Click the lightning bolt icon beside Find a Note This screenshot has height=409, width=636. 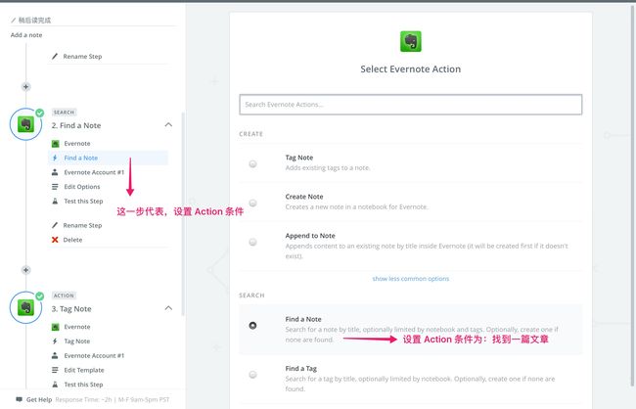coord(55,158)
